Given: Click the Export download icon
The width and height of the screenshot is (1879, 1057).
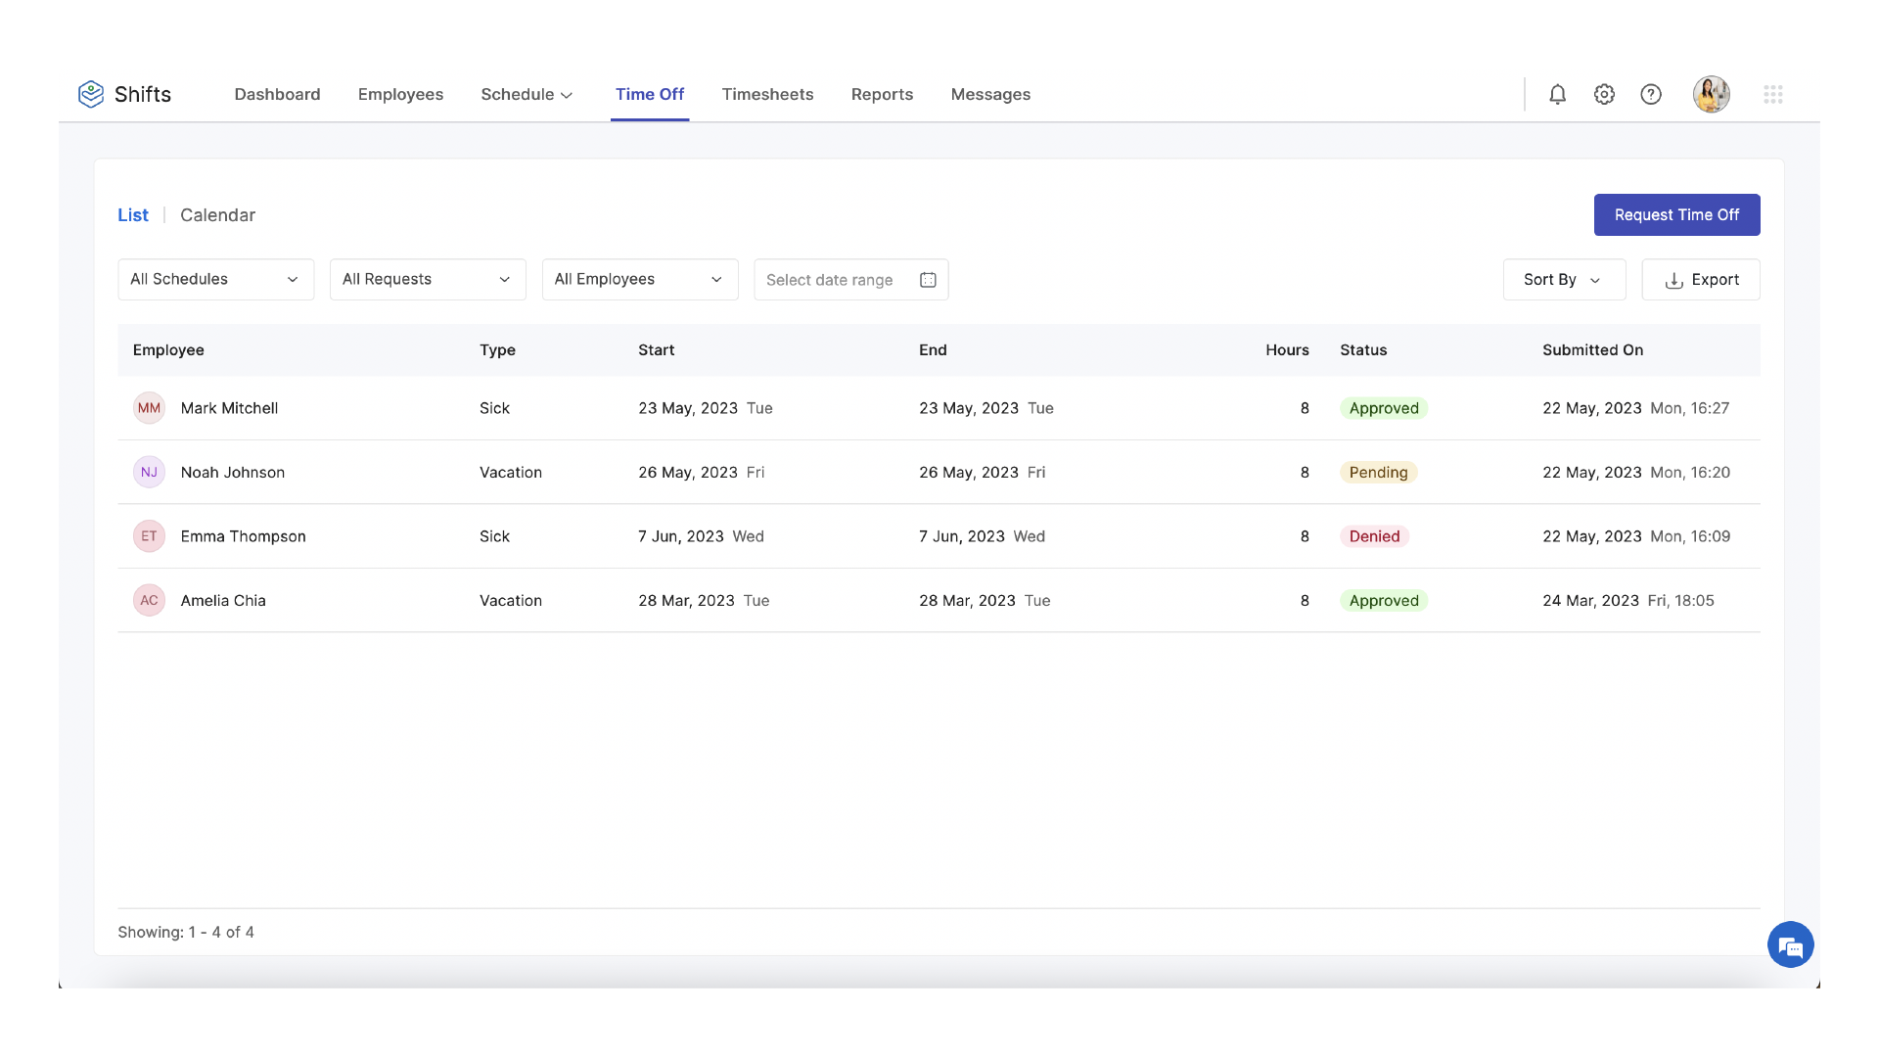Looking at the screenshot, I should (x=1673, y=280).
